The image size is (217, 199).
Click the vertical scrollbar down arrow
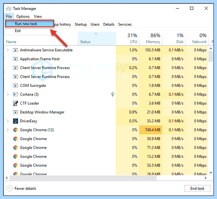pyautogui.click(x=210, y=173)
